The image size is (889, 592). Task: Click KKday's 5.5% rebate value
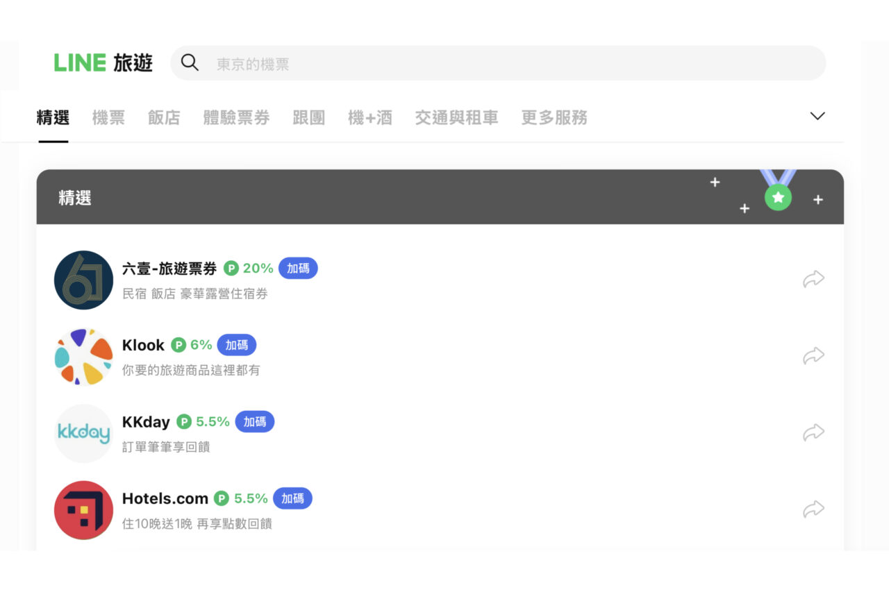click(x=213, y=421)
